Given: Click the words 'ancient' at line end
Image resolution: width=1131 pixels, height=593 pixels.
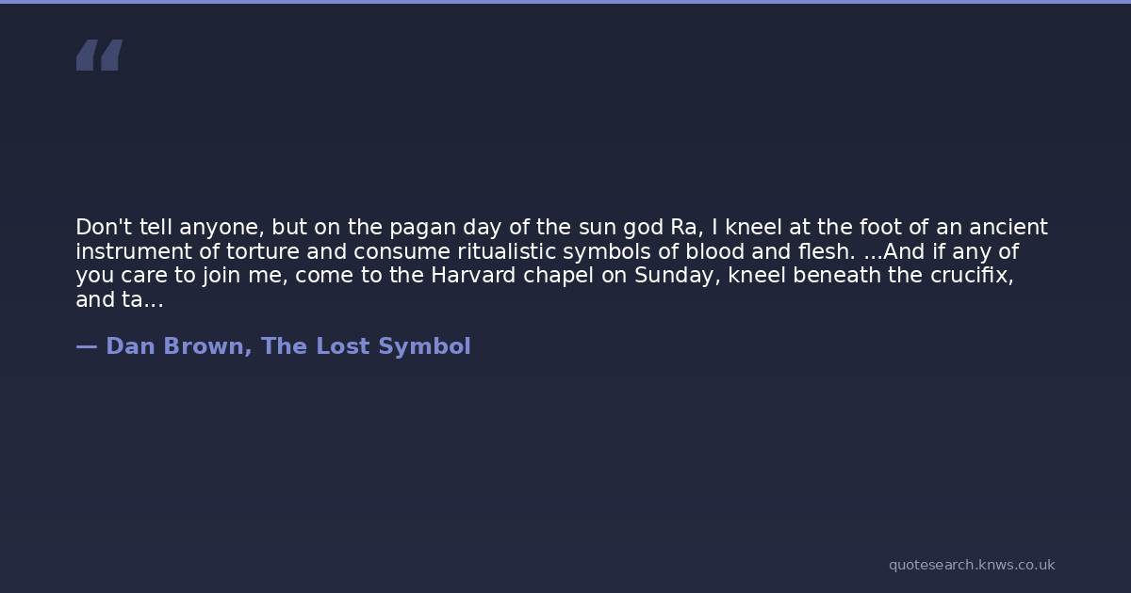Looking at the screenshot, I should coord(1008,228).
